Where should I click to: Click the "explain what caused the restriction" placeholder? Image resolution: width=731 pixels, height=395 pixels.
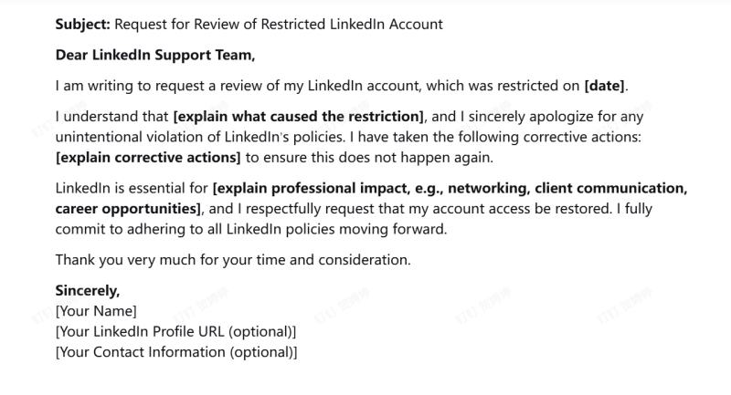pos(299,117)
